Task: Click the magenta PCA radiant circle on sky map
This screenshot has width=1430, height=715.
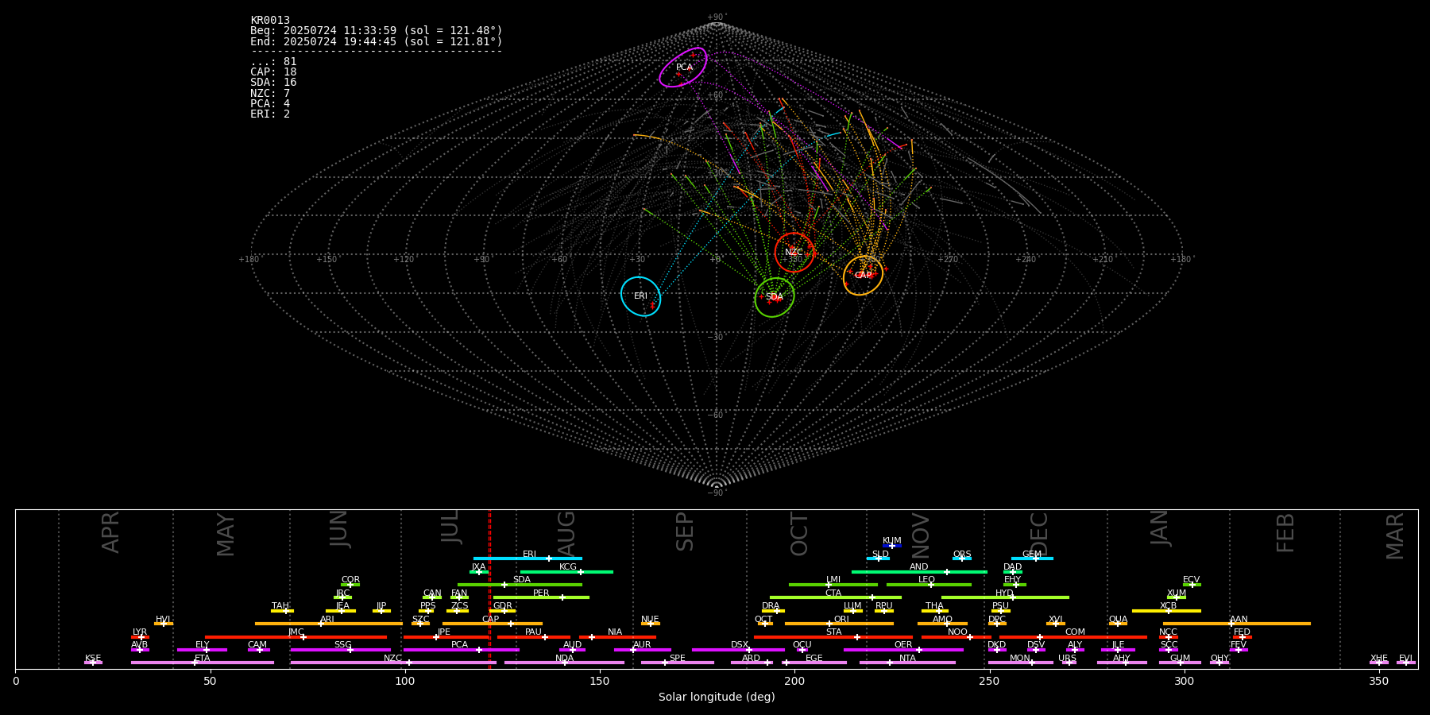Action: point(683,68)
